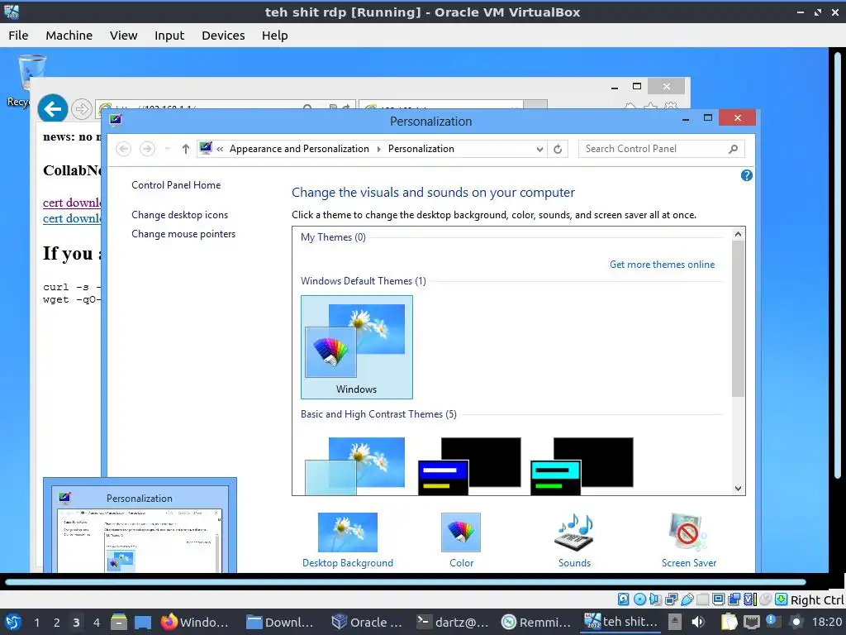Click the removable media eject tray icon
The height and width of the screenshot is (635, 846).
pyautogui.click(x=674, y=622)
